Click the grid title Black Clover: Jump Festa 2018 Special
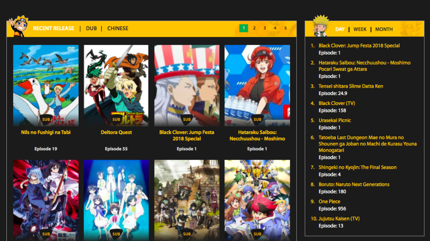The image size is (430, 241). pyautogui.click(x=187, y=136)
